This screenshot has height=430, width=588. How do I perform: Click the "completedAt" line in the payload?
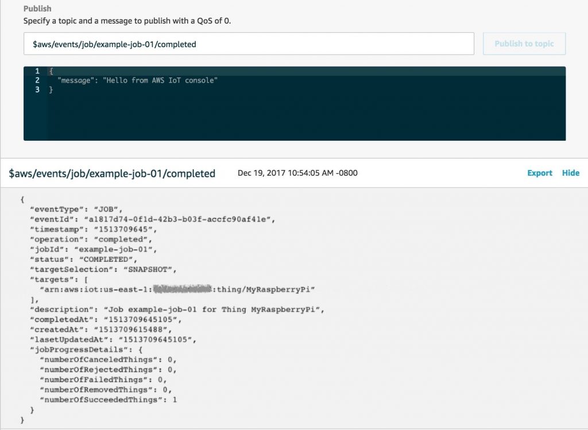(106, 320)
